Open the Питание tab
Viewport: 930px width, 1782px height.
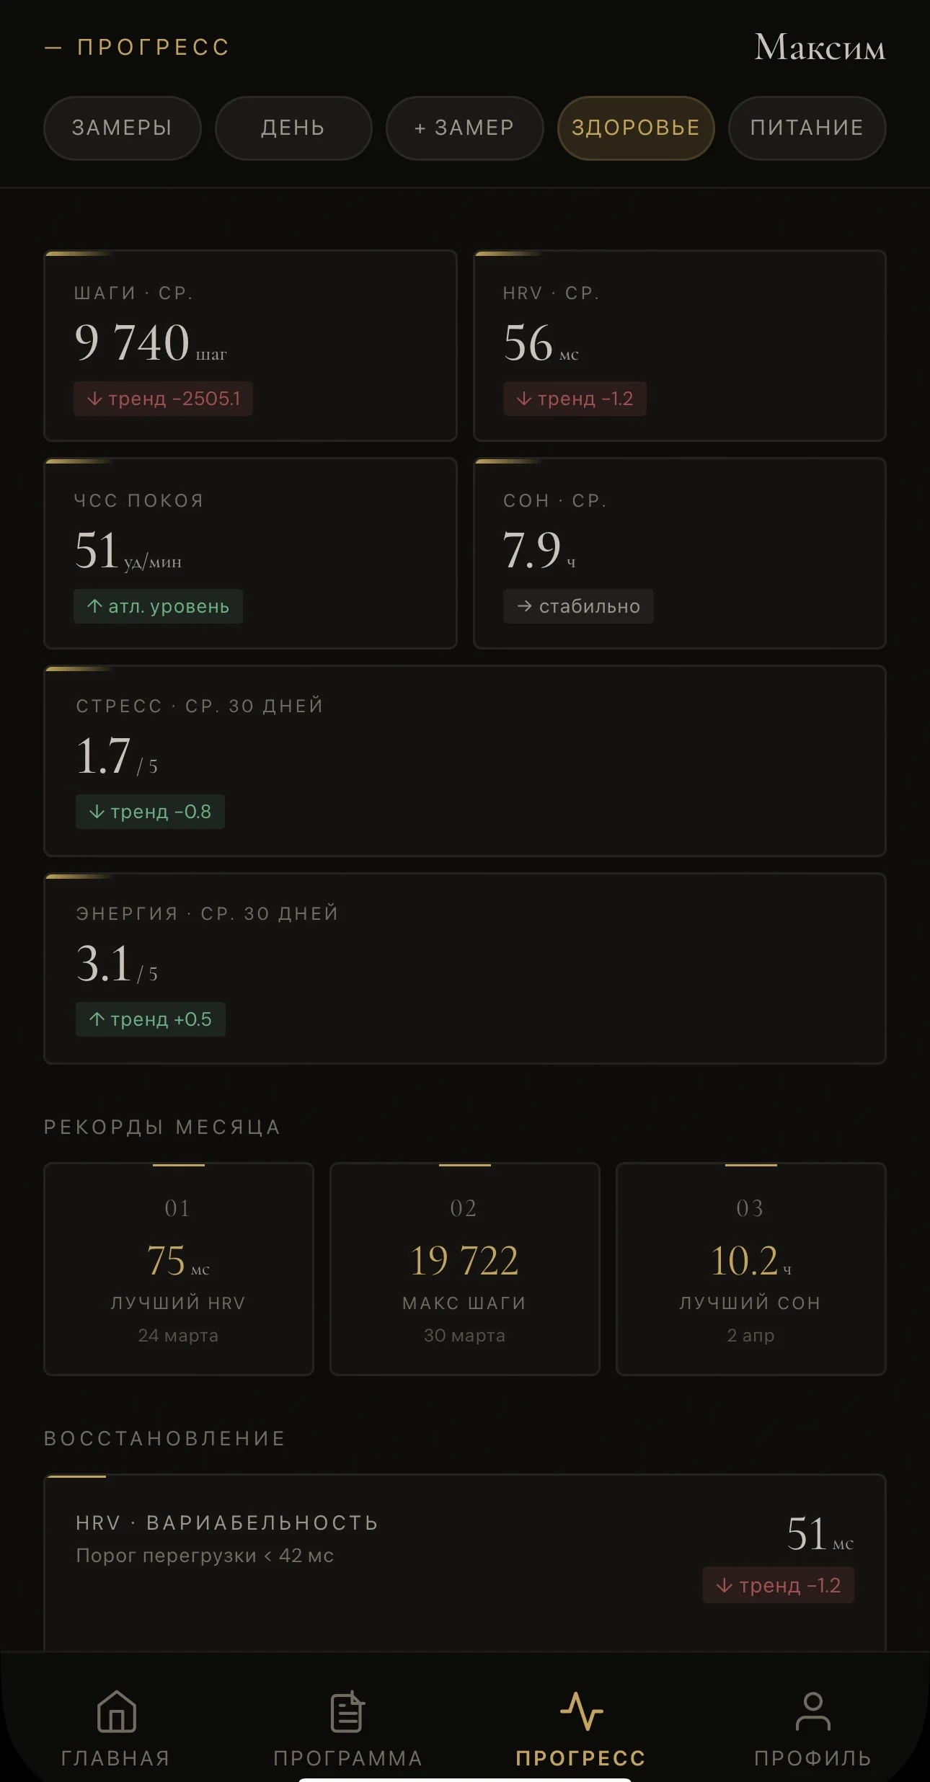[x=807, y=128]
